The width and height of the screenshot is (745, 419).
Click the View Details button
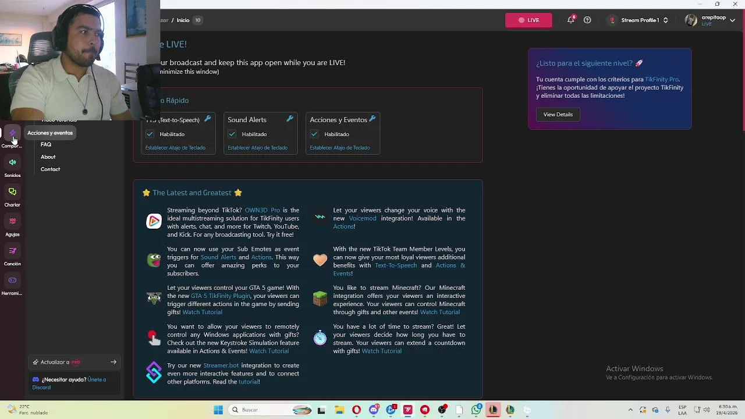(558, 115)
